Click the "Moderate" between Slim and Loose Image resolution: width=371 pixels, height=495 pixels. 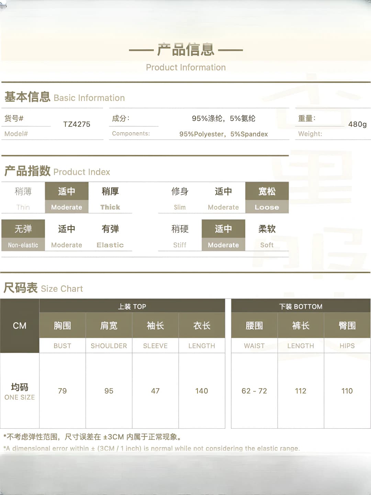click(223, 207)
